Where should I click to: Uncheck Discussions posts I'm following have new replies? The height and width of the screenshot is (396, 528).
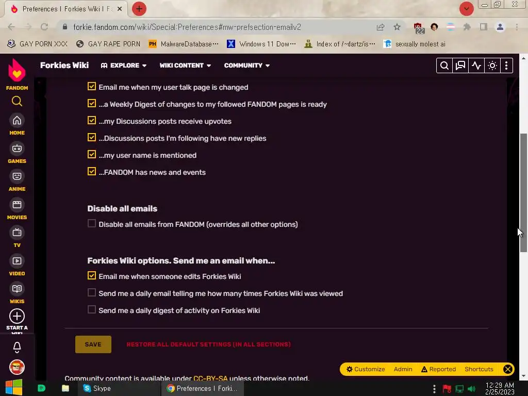click(x=92, y=137)
